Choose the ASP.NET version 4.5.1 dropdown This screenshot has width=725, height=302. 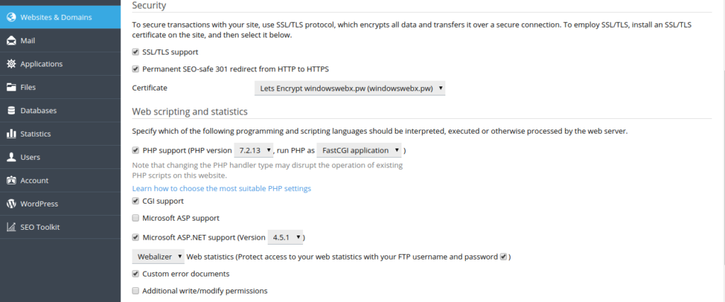(x=287, y=238)
